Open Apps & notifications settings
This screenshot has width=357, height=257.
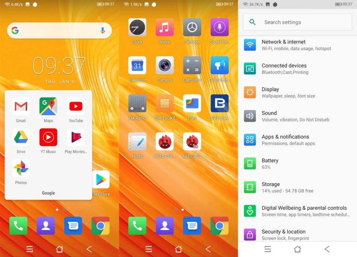[x=298, y=140]
